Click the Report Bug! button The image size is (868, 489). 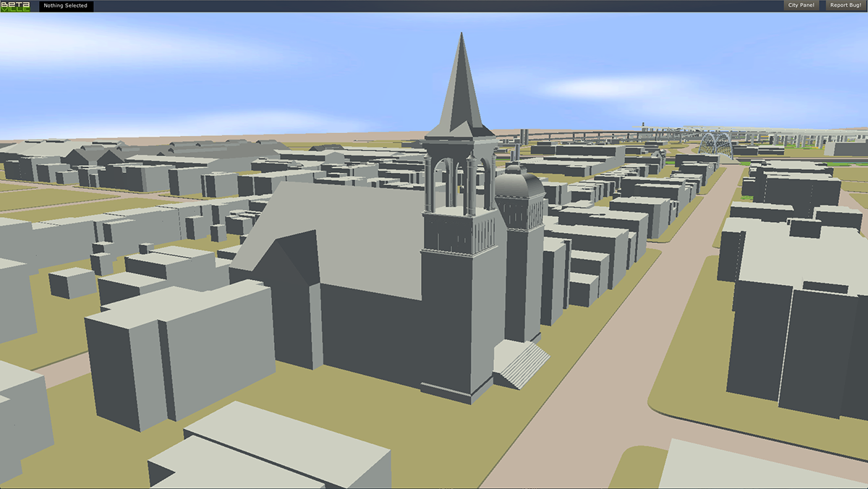pyautogui.click(x=845, y=6)
